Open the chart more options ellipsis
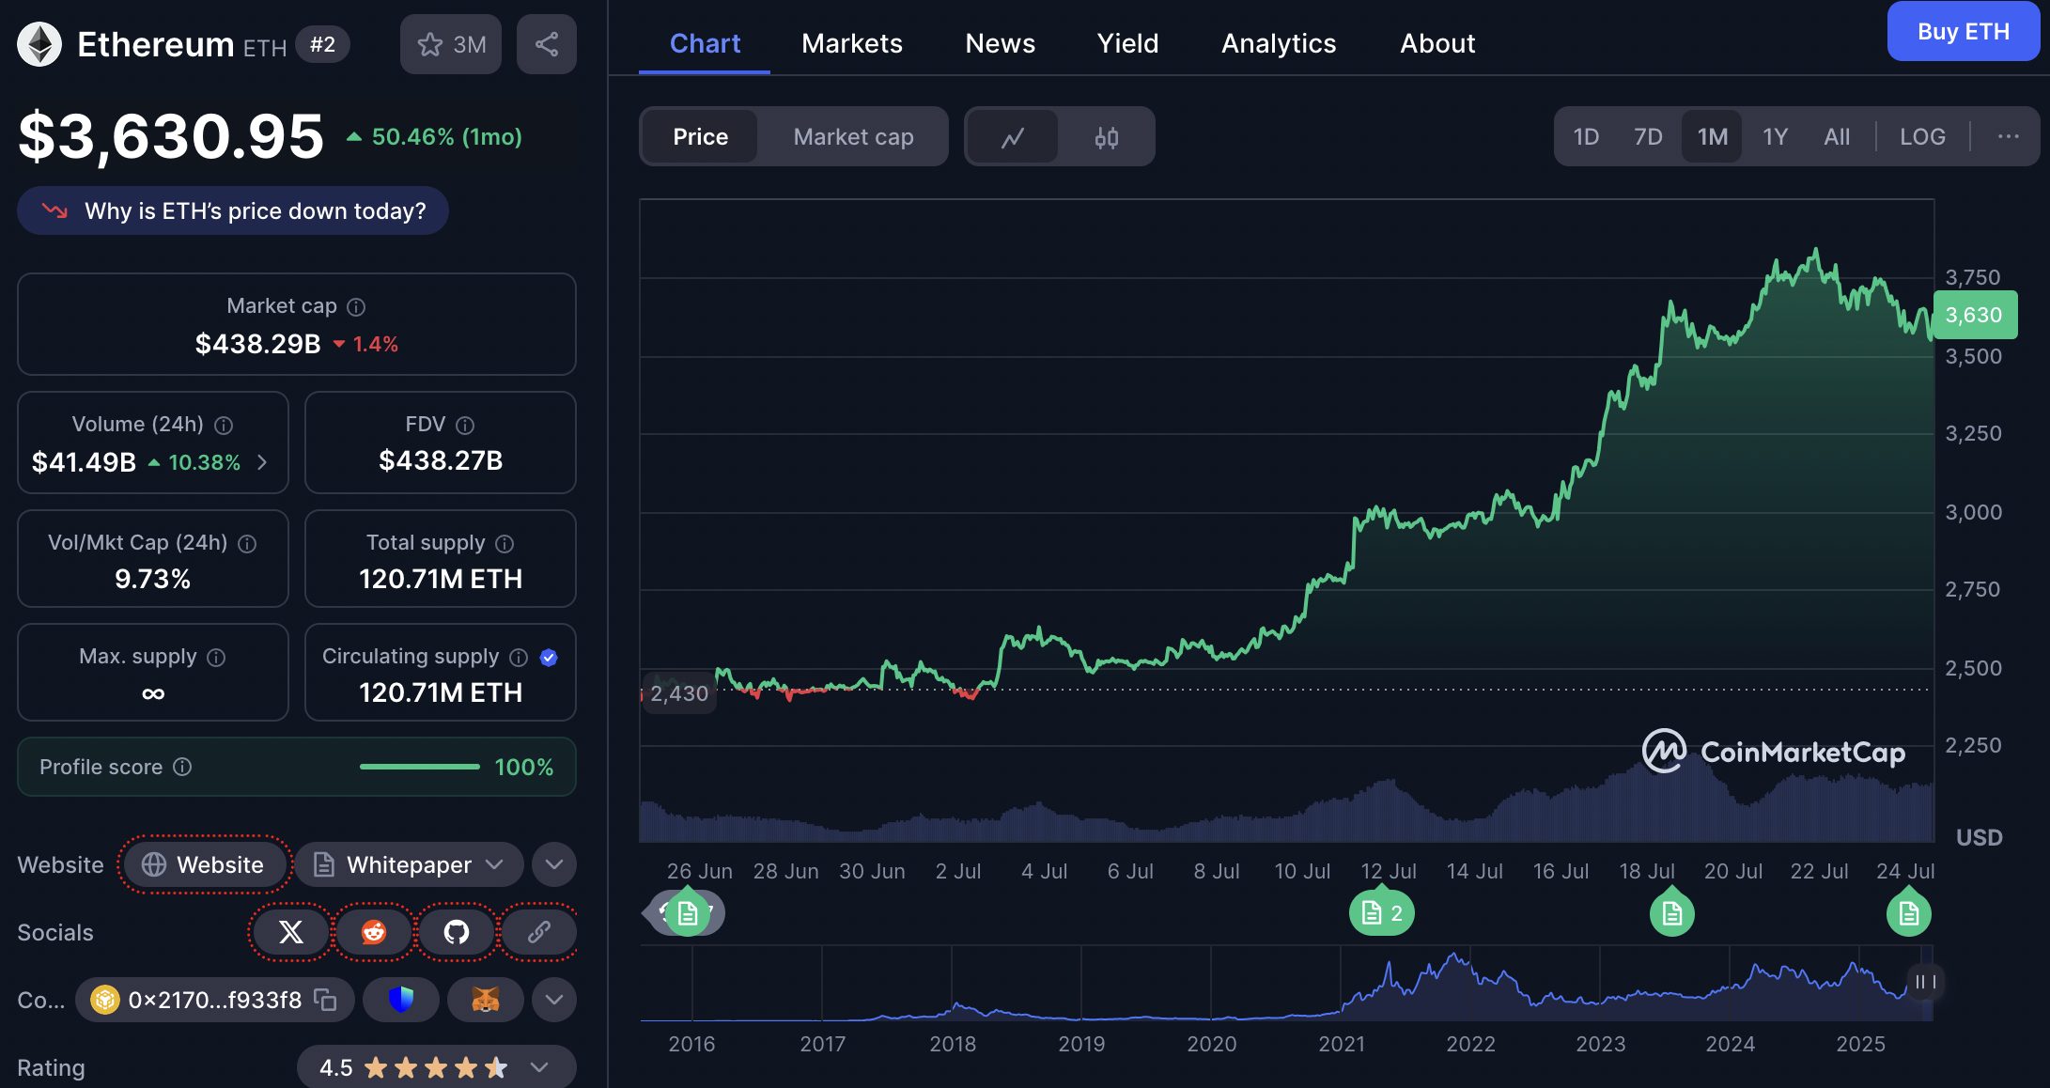The height and width of the screenshot is (1088, 2050). tap(2009, 137)
